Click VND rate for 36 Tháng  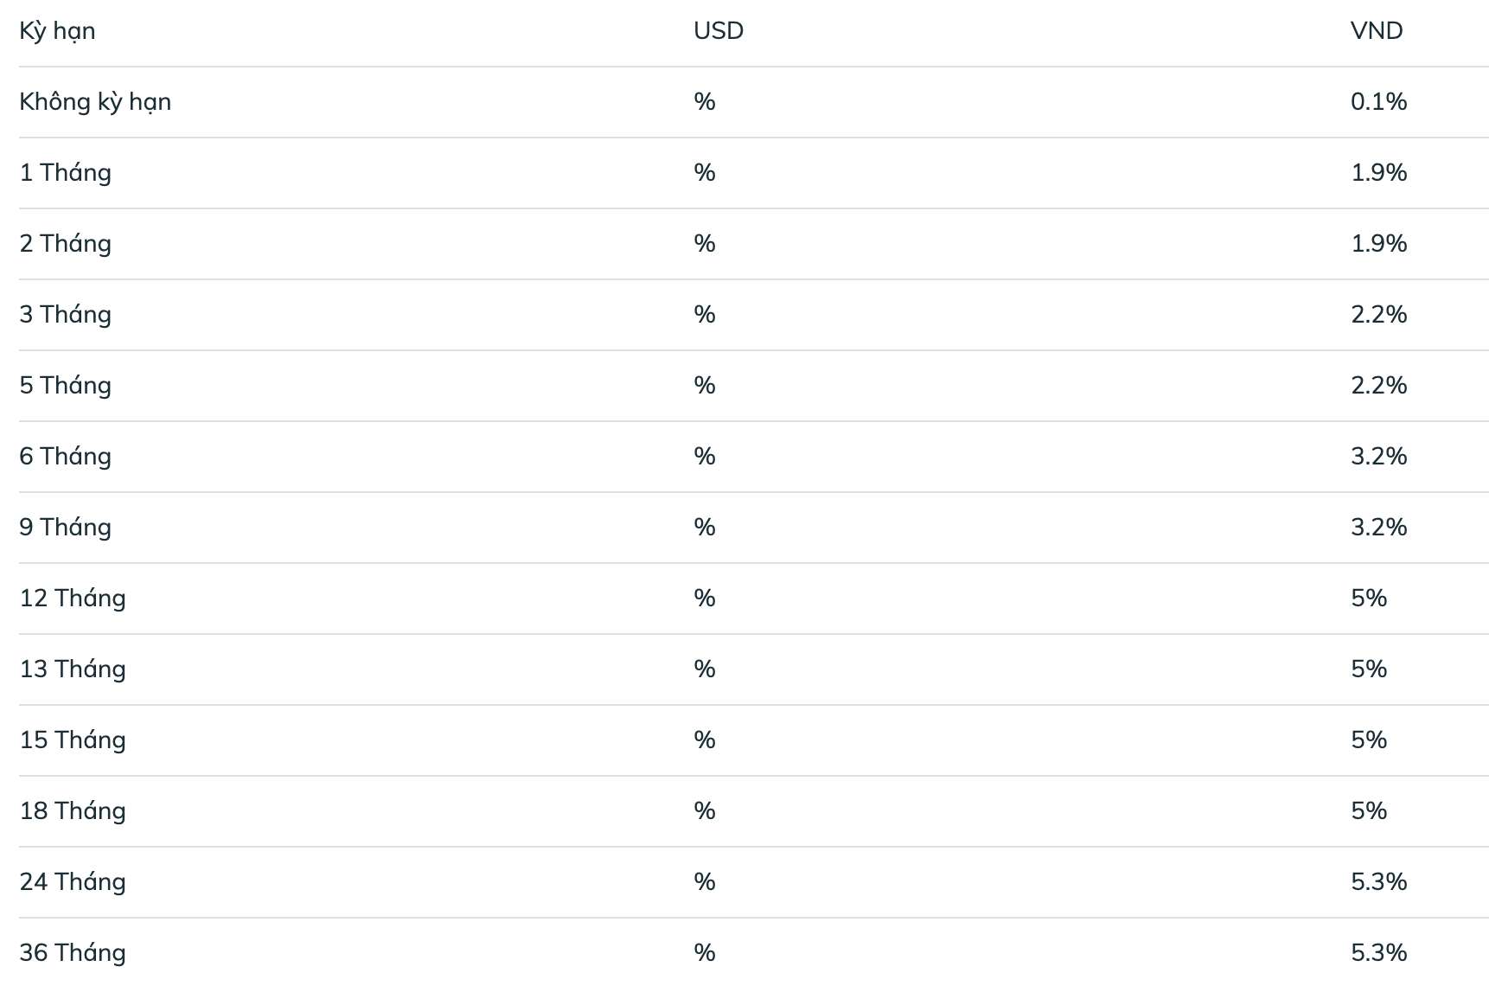[1378, 953]
